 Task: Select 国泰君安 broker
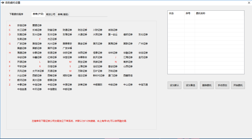[x=67, y=44]
